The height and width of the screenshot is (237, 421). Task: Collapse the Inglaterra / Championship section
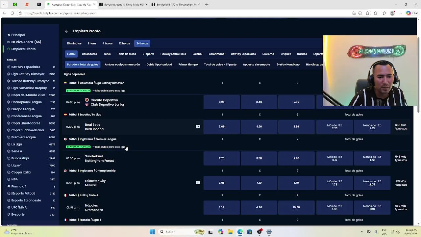(92, 171)
